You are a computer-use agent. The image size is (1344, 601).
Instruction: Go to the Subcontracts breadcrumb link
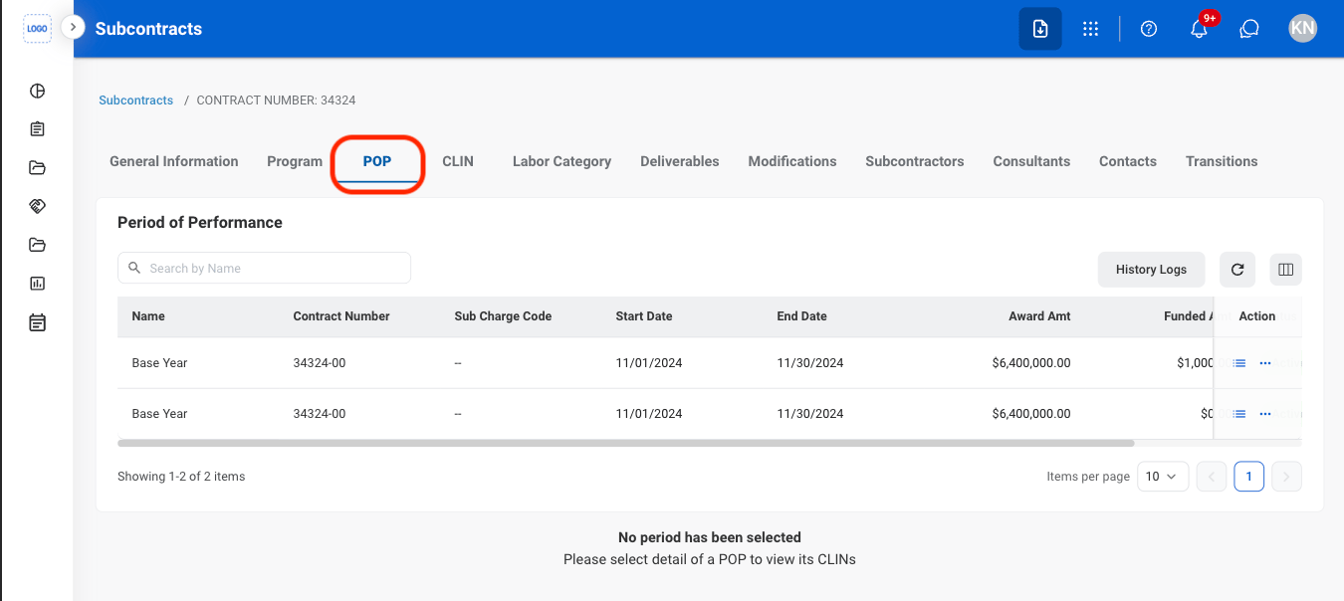point(136,100)
